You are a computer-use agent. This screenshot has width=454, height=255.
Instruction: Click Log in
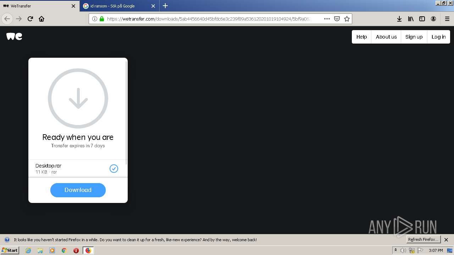tap(438, 37)
